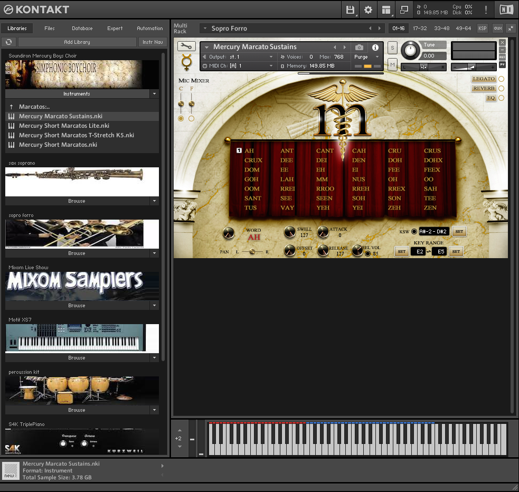Toggle the LEGATO switch
The width and height of the screenshot is (519, 492).
[501, 79]
